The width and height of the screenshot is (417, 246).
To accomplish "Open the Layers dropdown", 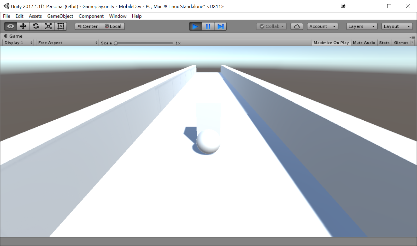I will (x=362, y=26).
